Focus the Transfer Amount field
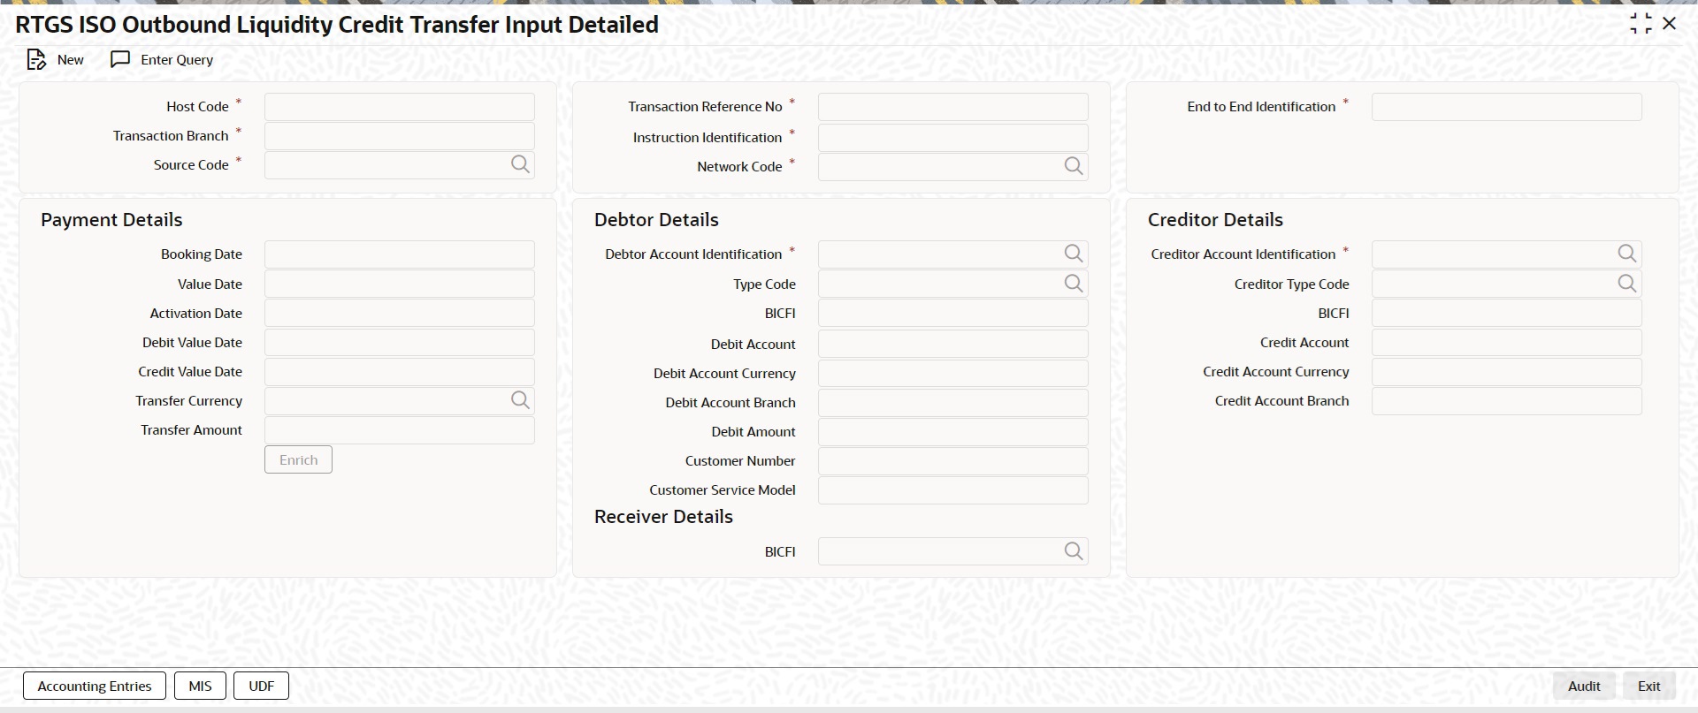The height and width of the screenshot is (713, 1698). [400, 430]
